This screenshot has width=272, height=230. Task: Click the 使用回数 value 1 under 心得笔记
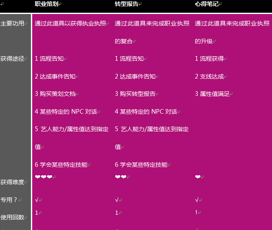(196, 212)
